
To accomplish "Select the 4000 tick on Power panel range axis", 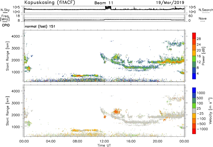I will point(15,36).
